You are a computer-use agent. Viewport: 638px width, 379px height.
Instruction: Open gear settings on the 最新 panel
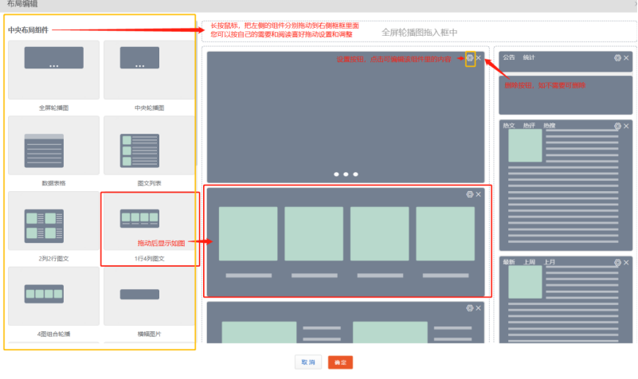617,262
